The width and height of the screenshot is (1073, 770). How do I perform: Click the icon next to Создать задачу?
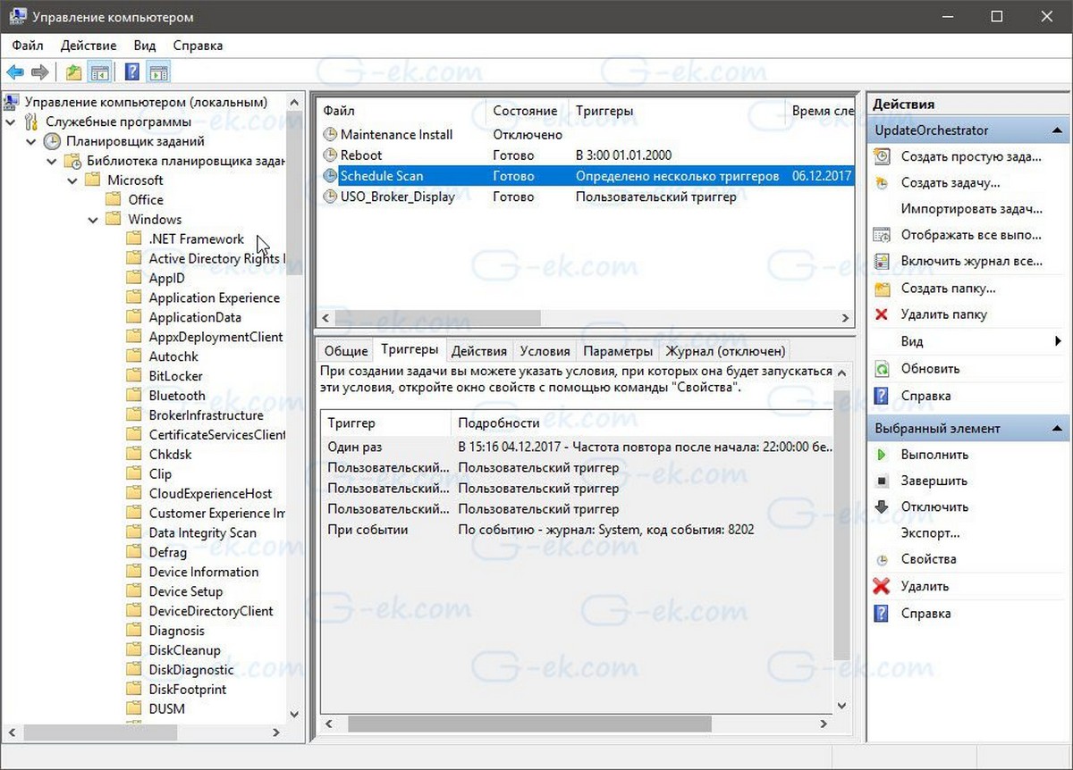click(x=883, y=183)
